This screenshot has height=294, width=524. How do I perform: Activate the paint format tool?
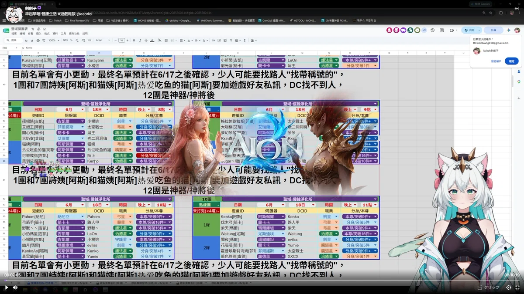tap(44, 40)
